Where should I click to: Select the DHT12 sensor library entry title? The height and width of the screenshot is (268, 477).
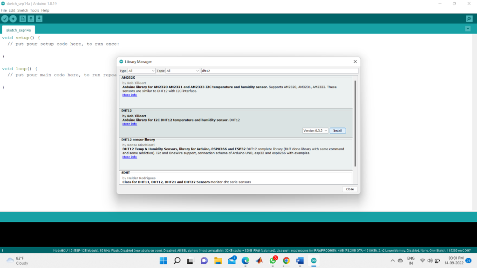tap(138, 140)
